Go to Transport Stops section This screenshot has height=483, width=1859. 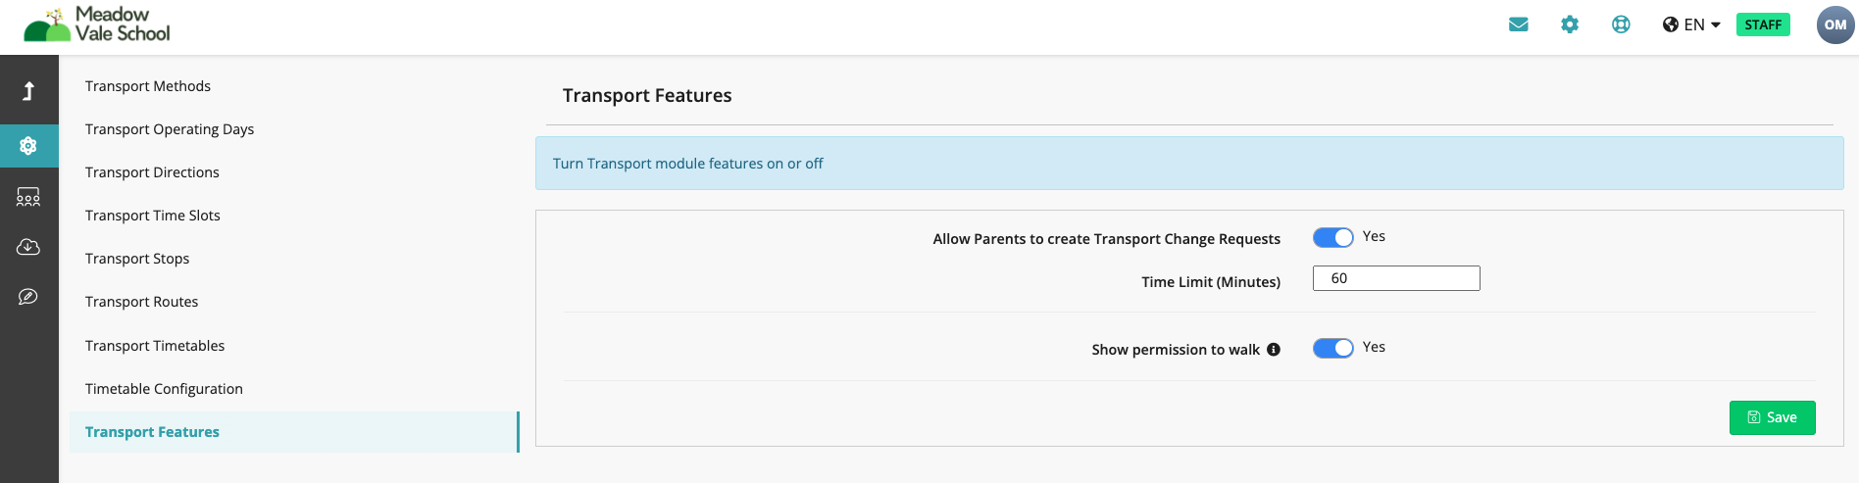pos(137,259)
